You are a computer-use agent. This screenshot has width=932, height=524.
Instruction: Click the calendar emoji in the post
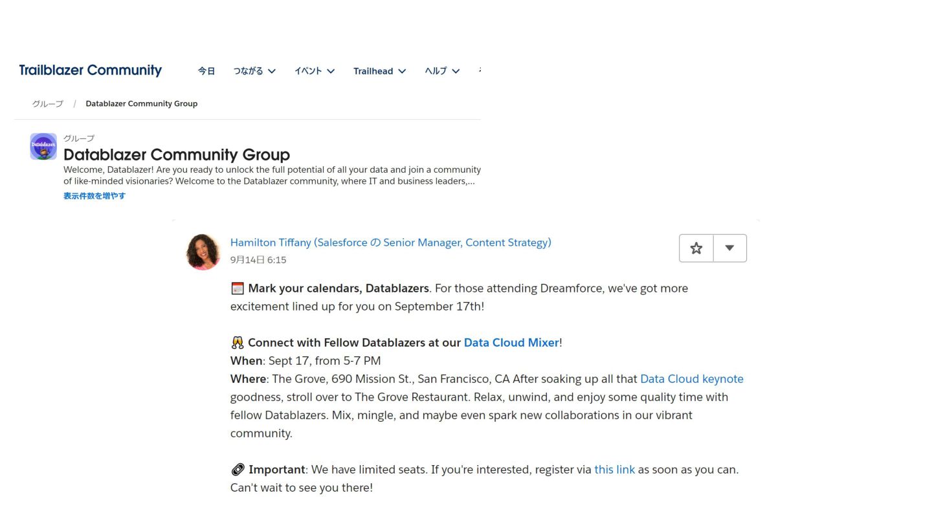tap(238, 289)
